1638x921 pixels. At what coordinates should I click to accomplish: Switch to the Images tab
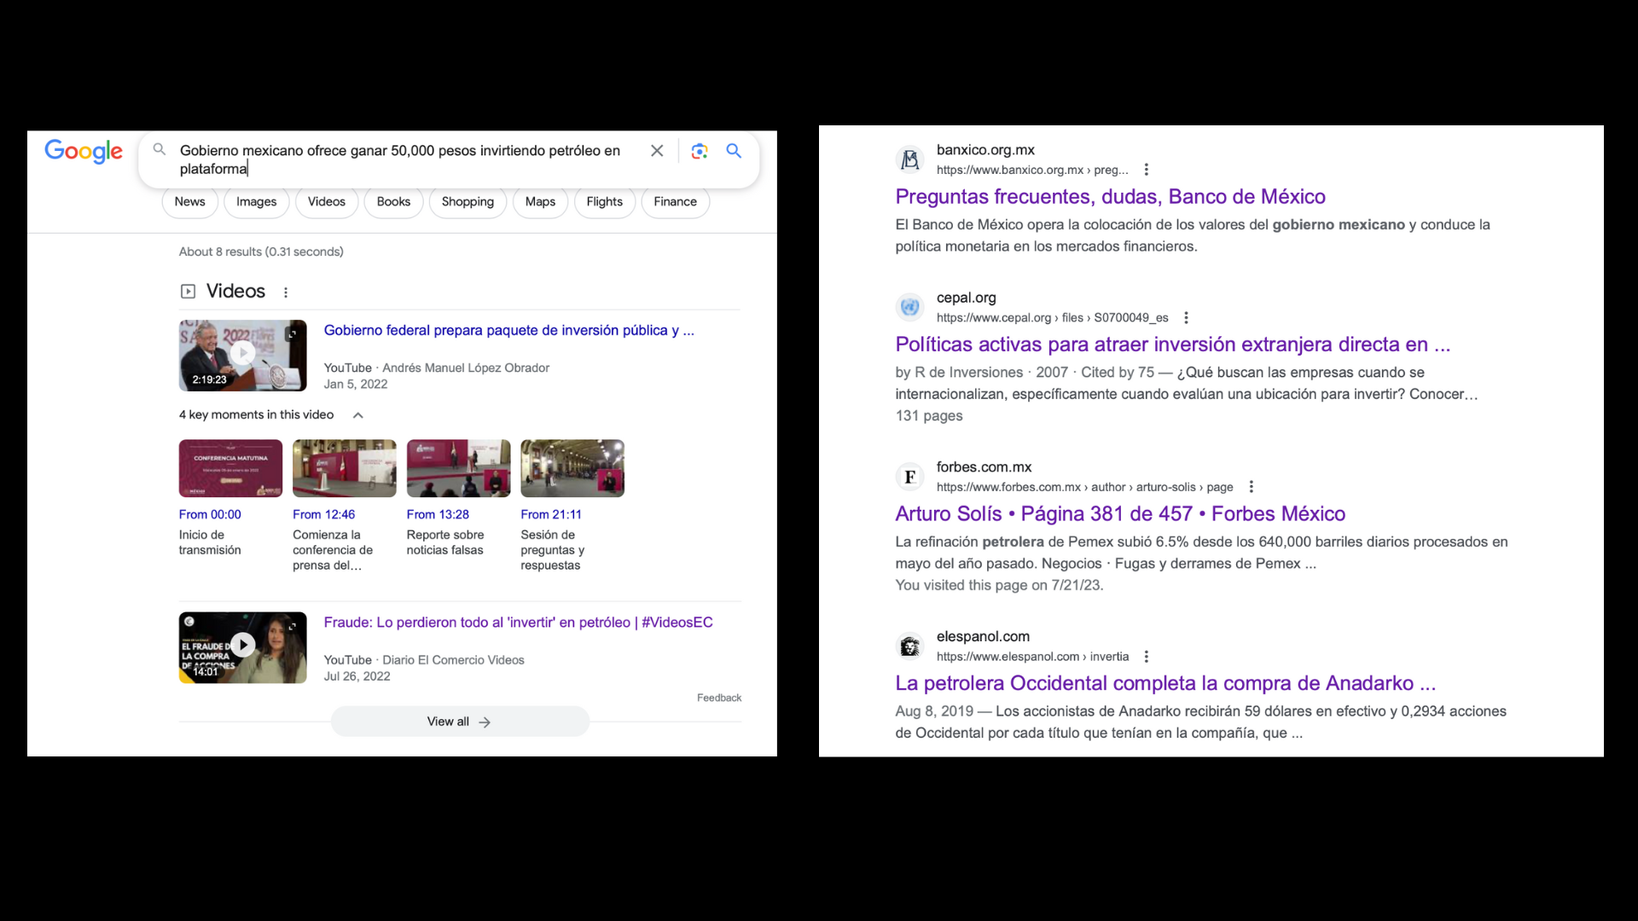(x=256, y=202)
